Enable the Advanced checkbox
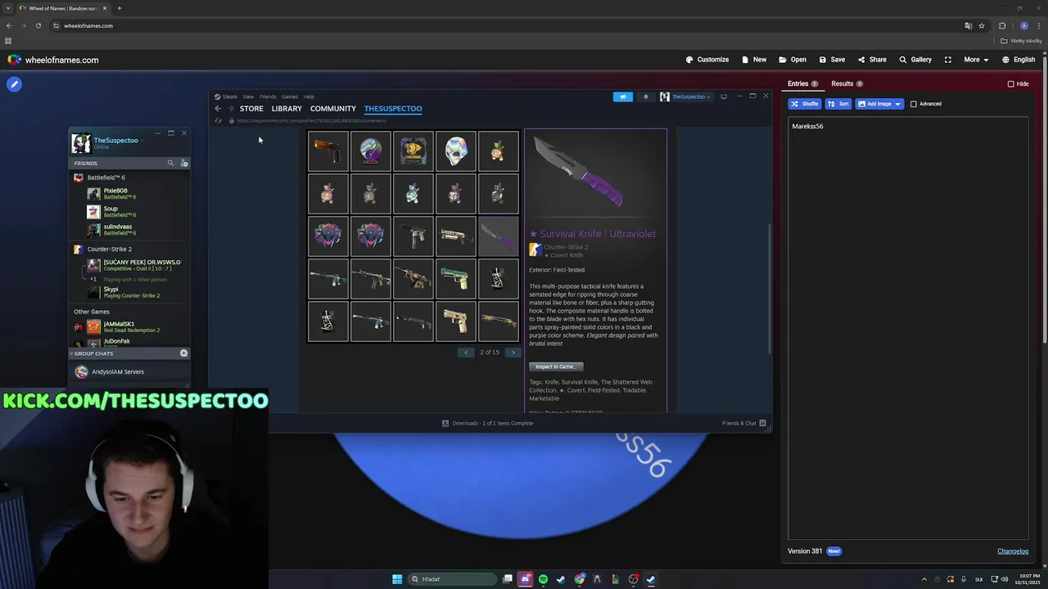Image resolution: width=1048 pixels, height=589 pixels. pos(914,104)
